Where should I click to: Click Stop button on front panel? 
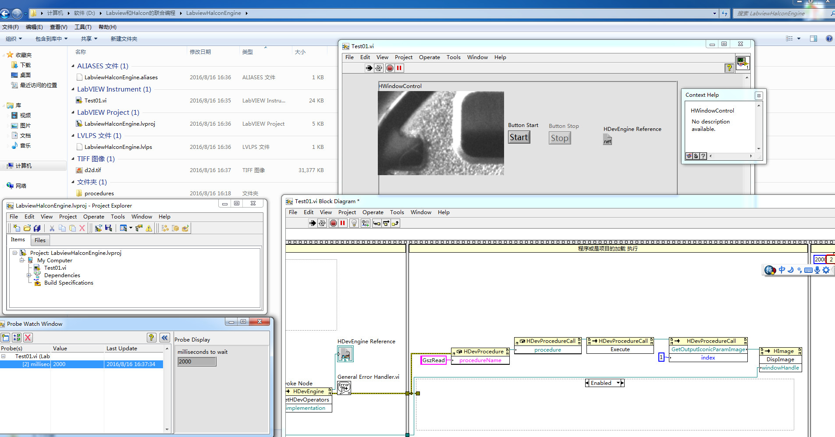(560, 138)
